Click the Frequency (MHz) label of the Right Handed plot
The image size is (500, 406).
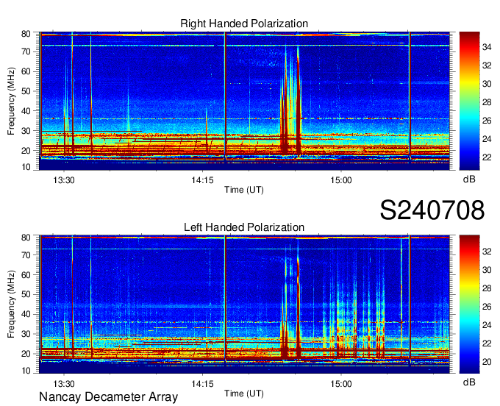[x=11, y=101]
